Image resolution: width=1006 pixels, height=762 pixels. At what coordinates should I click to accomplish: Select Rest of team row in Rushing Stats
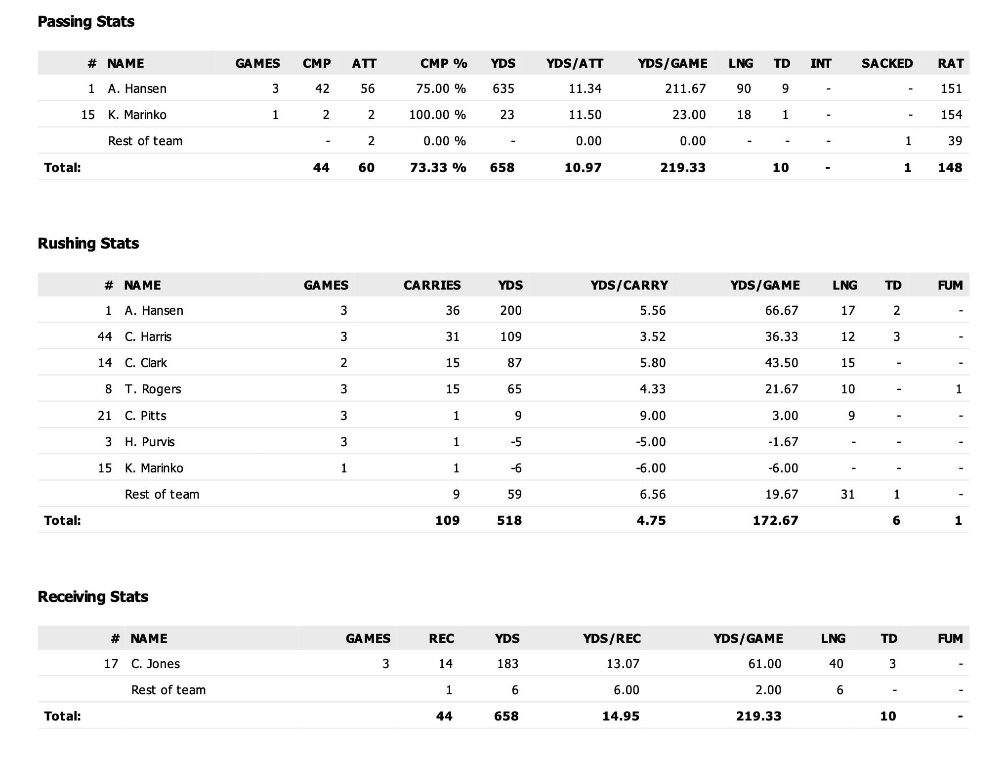tap(503, 494)
